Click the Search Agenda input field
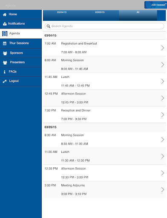The width and height of the screenshot is (167, 218). click(x=104, y=26)
